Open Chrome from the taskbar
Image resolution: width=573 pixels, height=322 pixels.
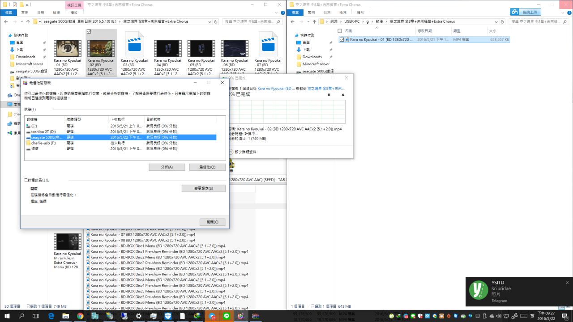(80, 316)
